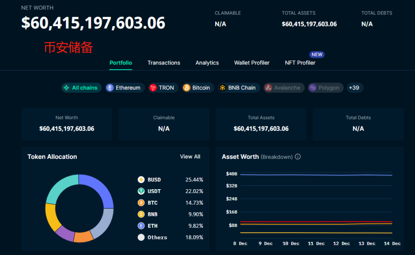Click the purple segment of the donut chart
This screenshot has width=415, height=255.
pos(66,233)
